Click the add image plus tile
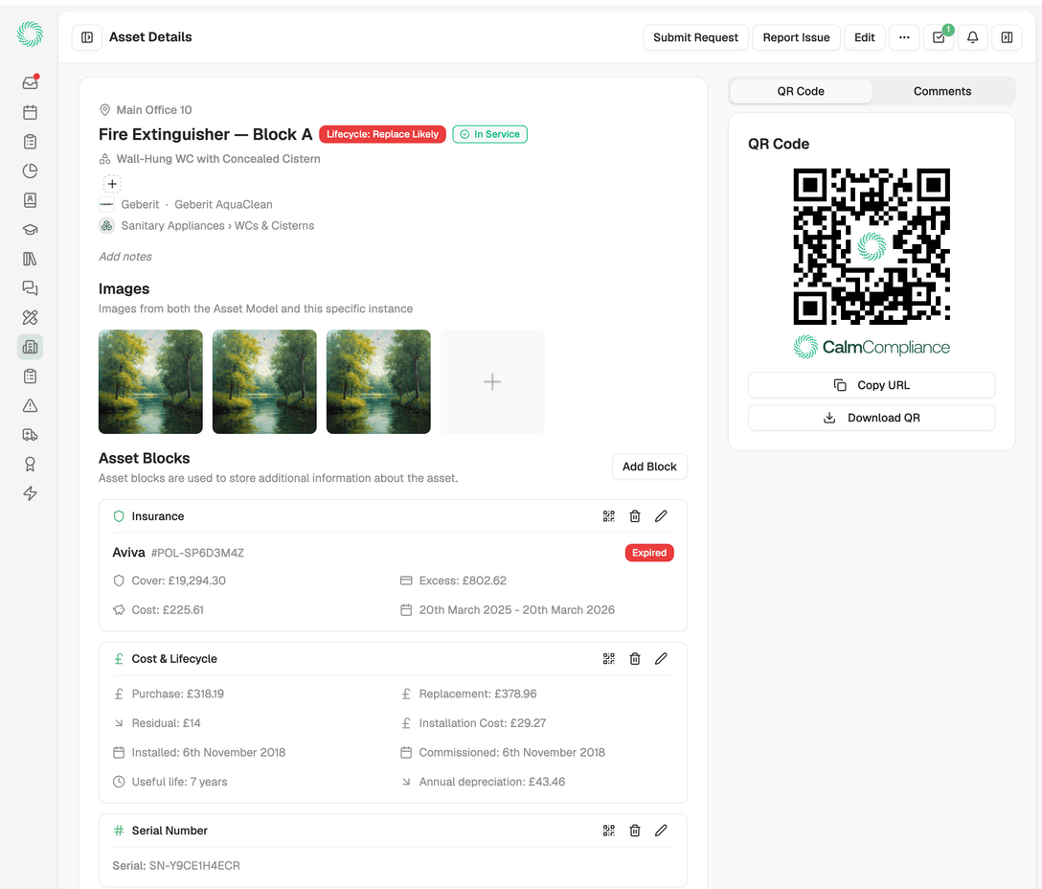This screenshot has height=889, width=1042. 492,381
